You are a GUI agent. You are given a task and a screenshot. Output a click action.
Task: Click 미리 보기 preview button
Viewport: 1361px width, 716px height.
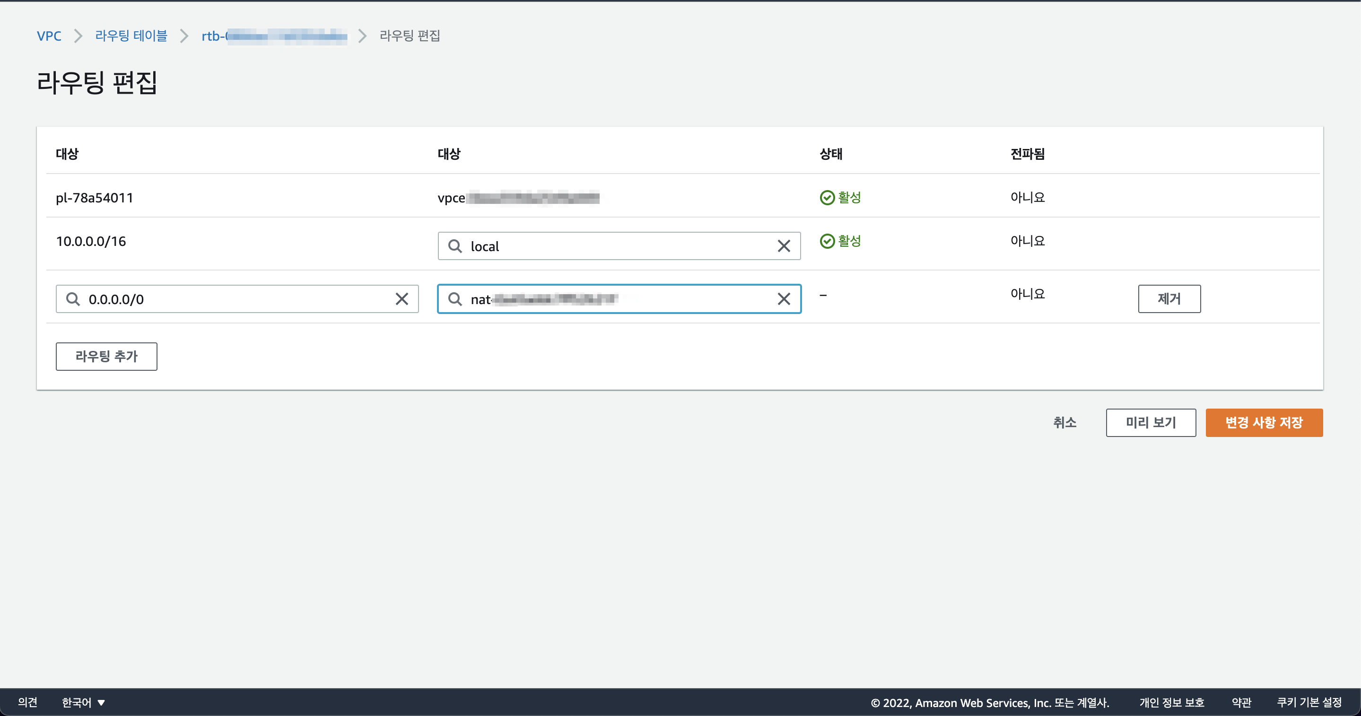click(1150, 423)
